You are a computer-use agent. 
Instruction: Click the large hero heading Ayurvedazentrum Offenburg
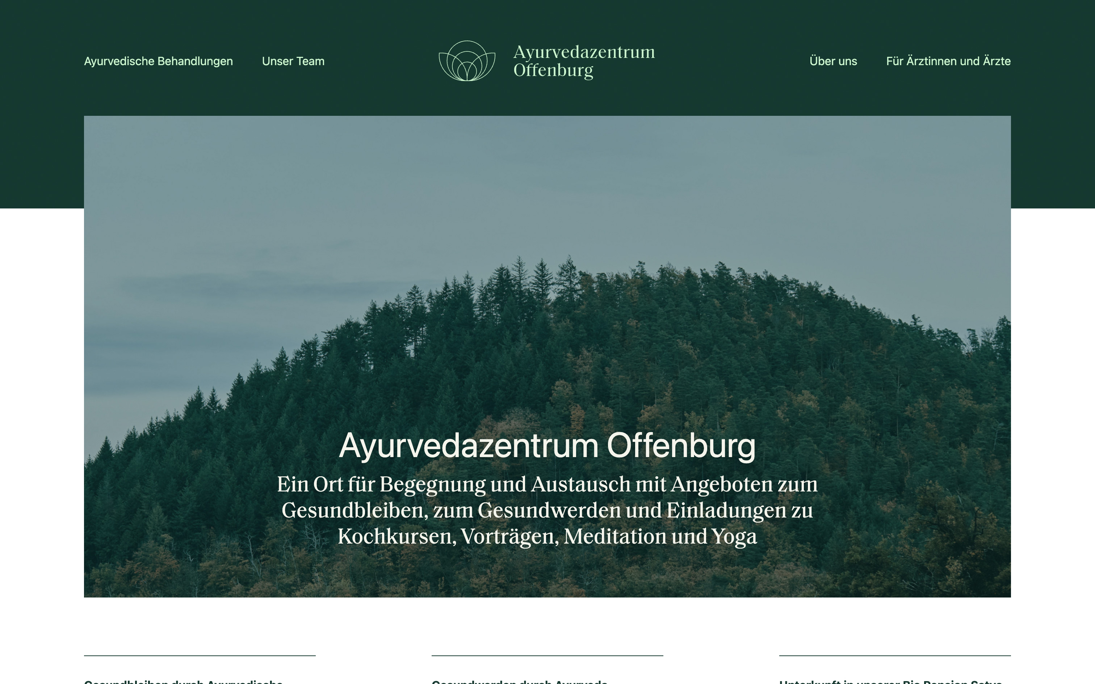click(x=547, y=446)
